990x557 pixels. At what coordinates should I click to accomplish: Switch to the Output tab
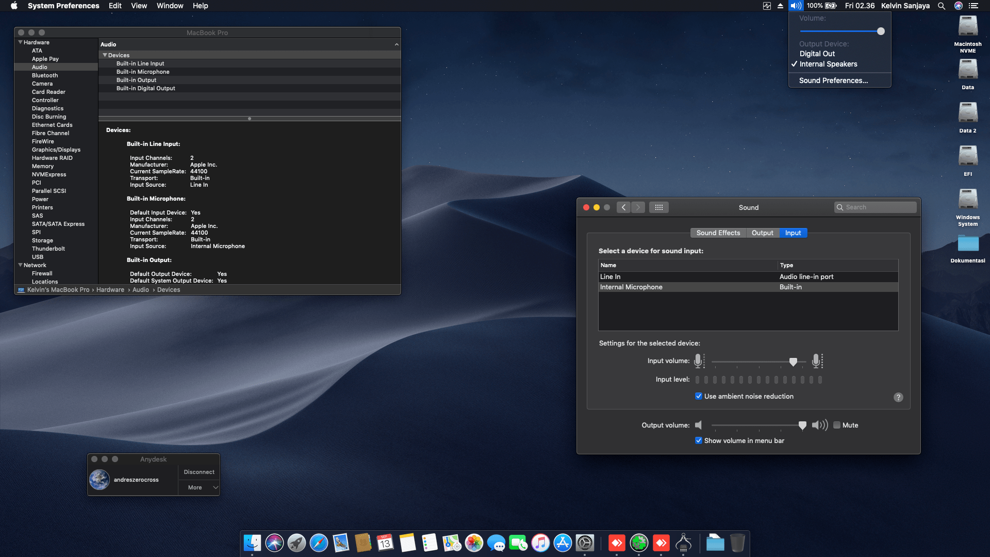(762, 233)
